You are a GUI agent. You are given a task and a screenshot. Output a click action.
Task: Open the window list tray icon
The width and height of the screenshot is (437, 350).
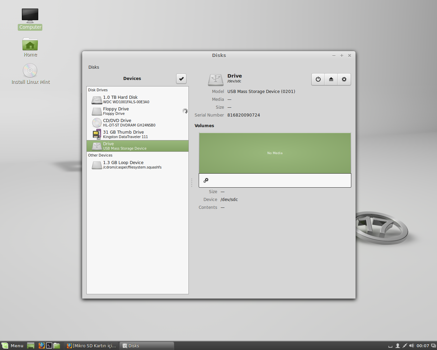(434, 346)
